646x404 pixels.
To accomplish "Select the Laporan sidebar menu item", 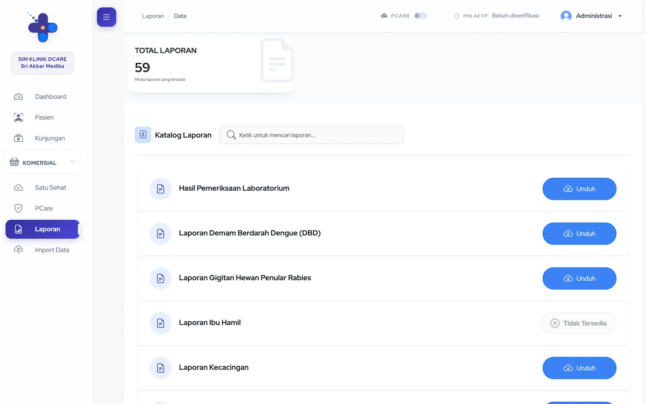I will [42, 229].
